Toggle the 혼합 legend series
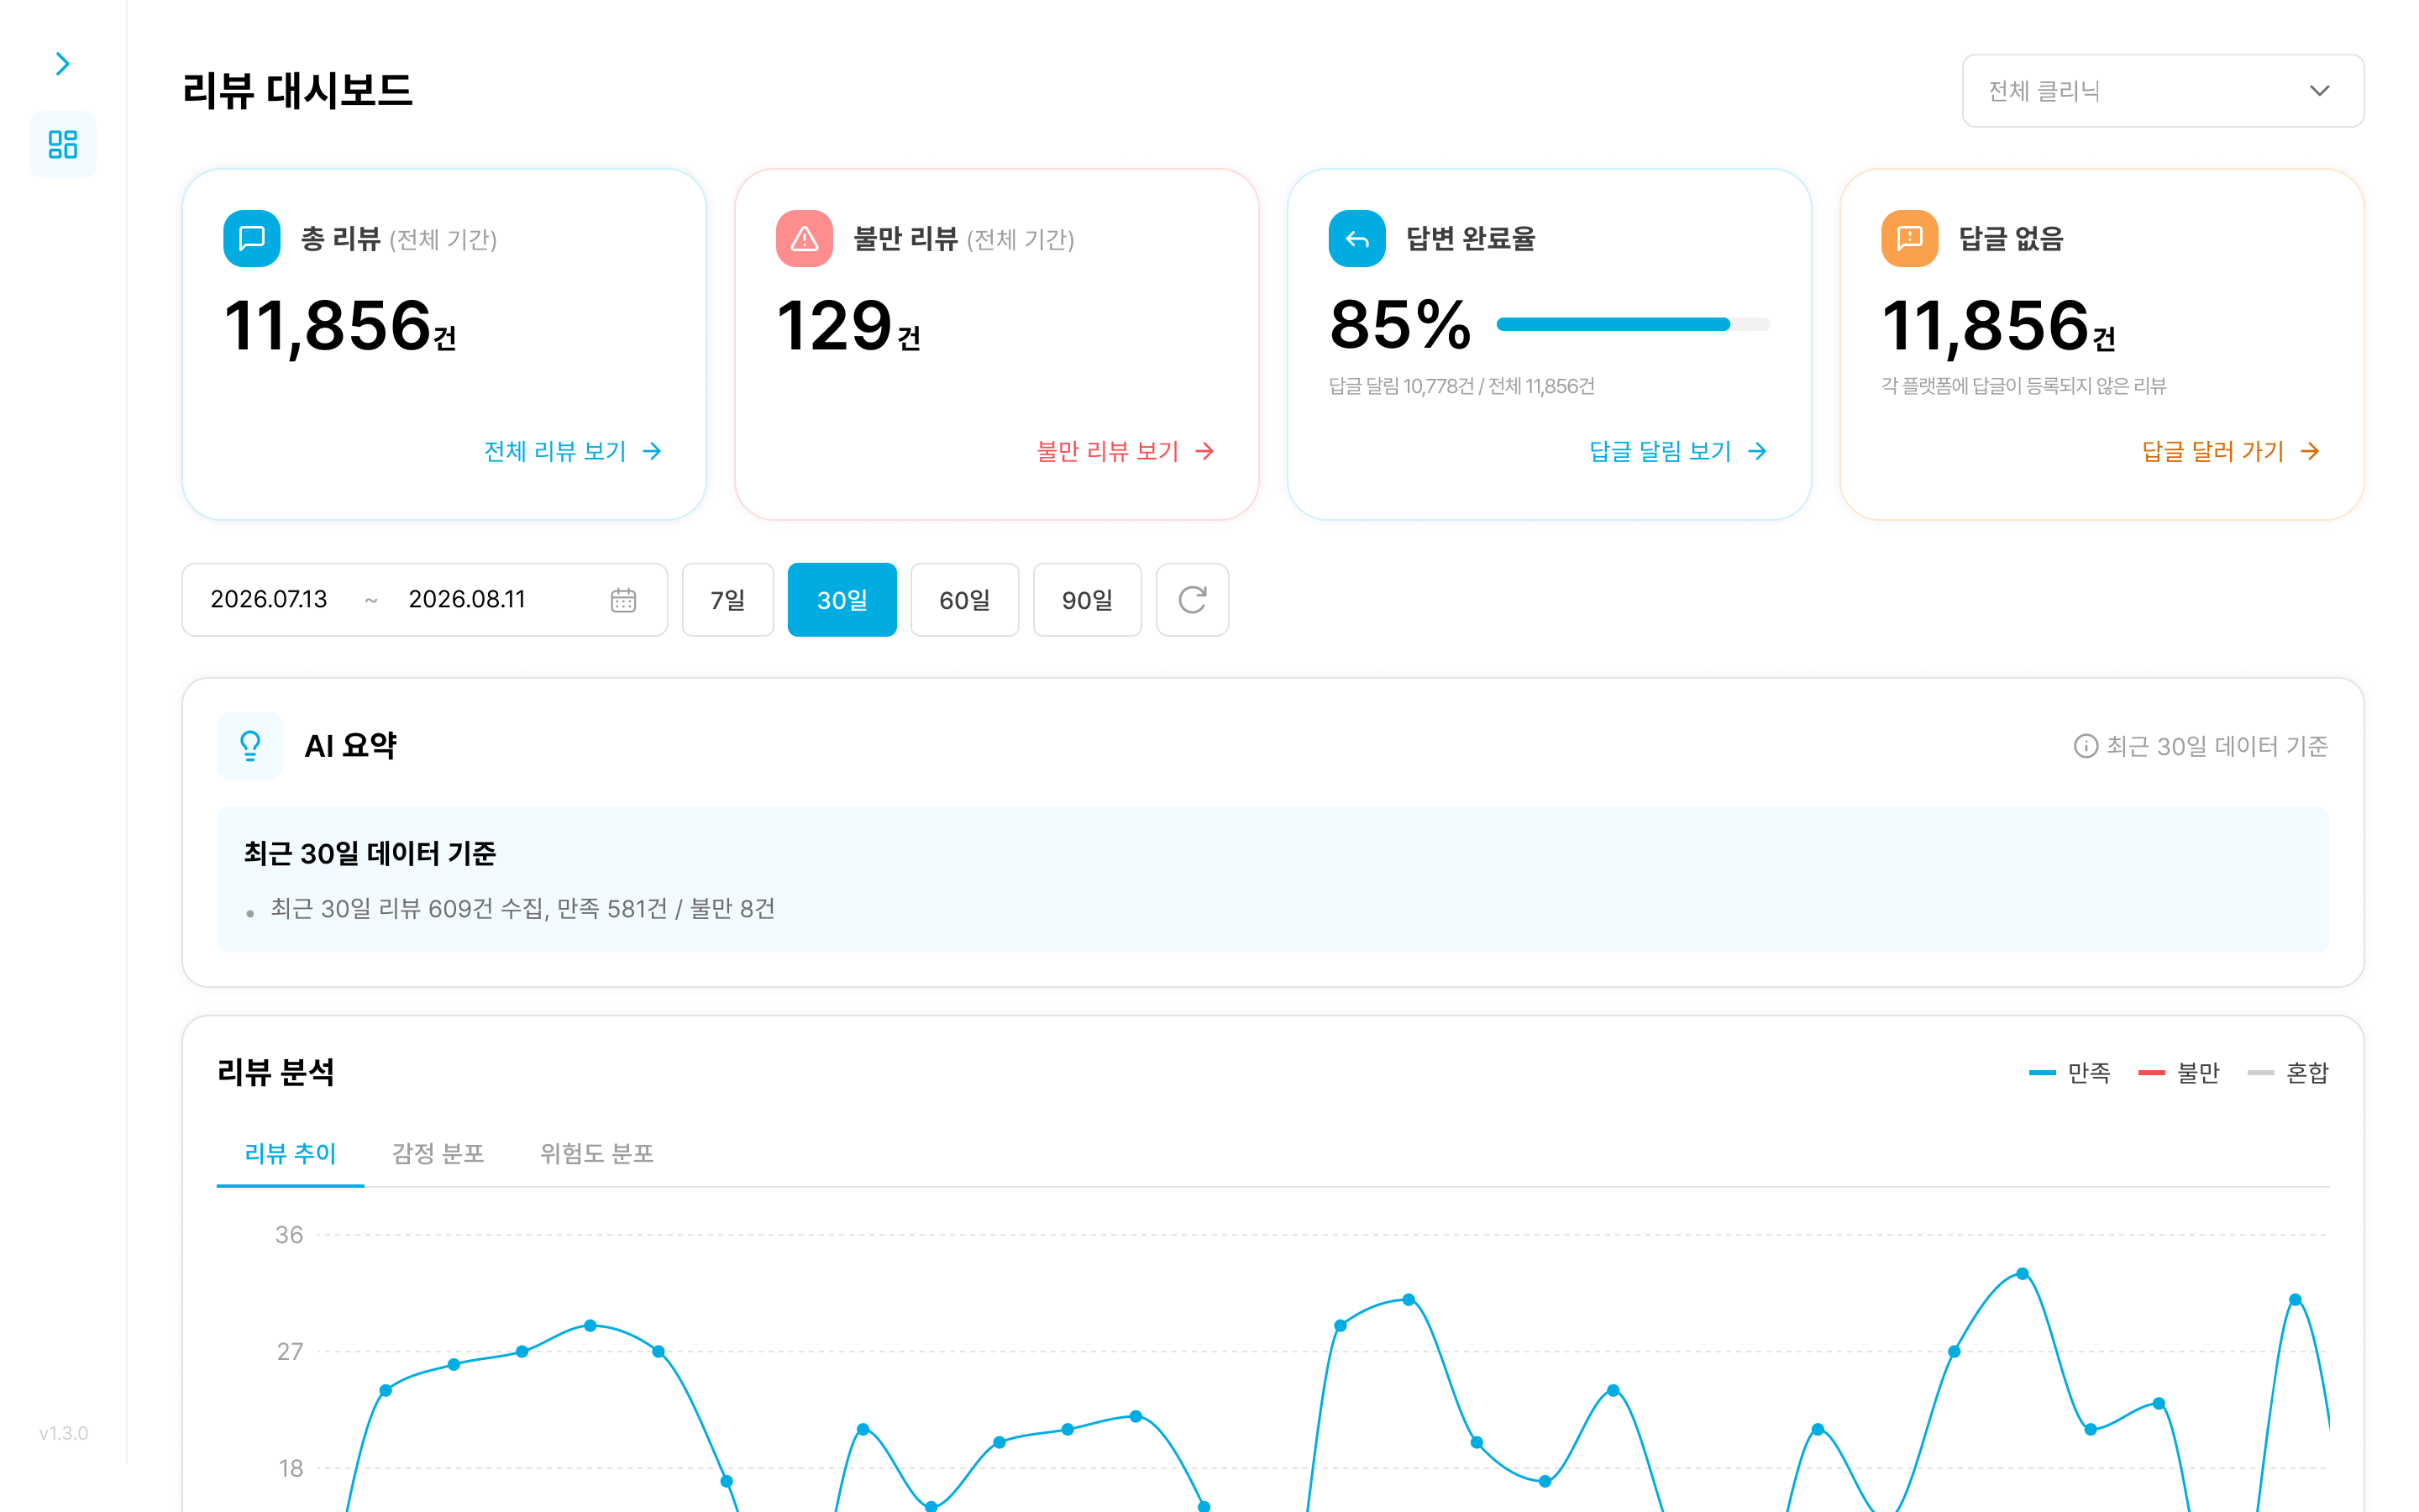Screen dimensions: 2419x1512 2287,1073
